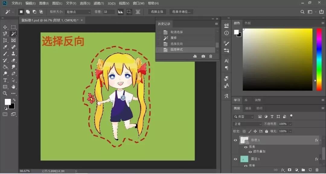Viewport: 326px width, 174px height.
Task: Select the Pen tool
Action: click(x=14, y=73)
